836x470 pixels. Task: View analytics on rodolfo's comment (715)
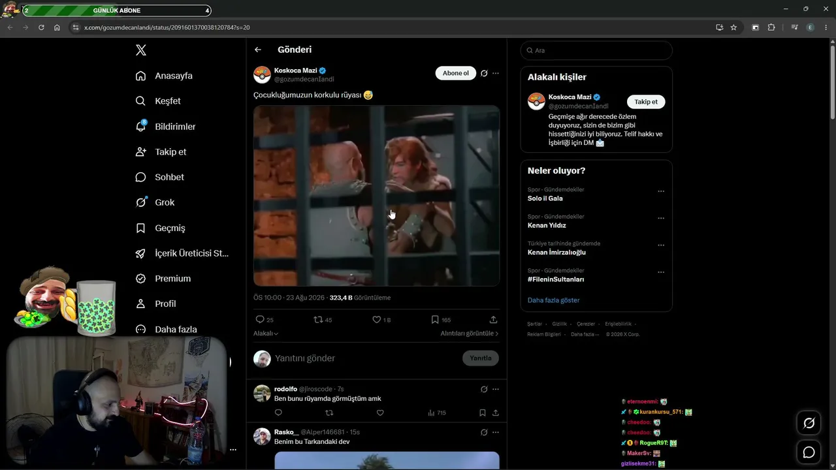(436, 413)
